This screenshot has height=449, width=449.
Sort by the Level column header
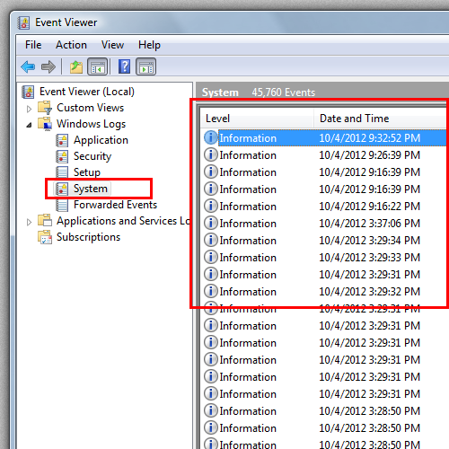click(x=257, y=119)
